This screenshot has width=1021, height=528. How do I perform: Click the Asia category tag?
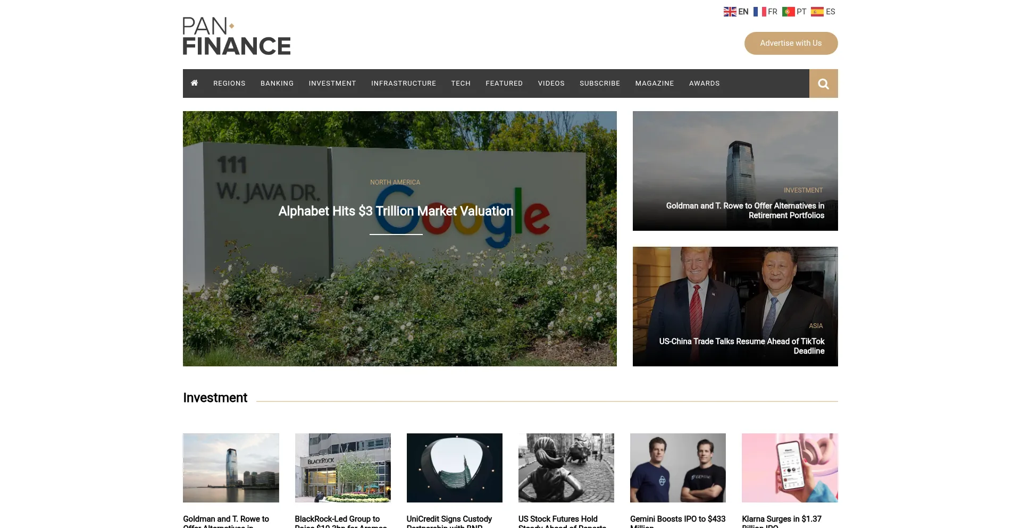point(816,326)
